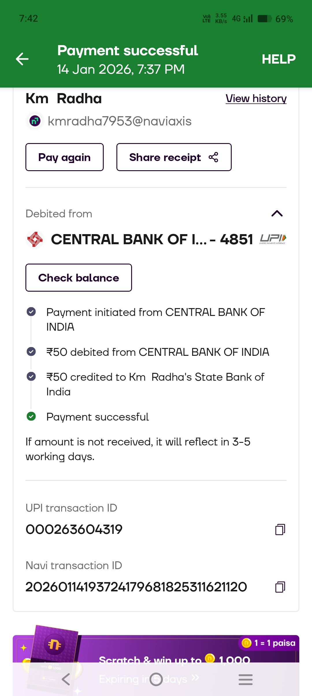Tap the green Payment successful checkmark
The height and width of the screenshot is (696, 312).
(x=31, y=417)
